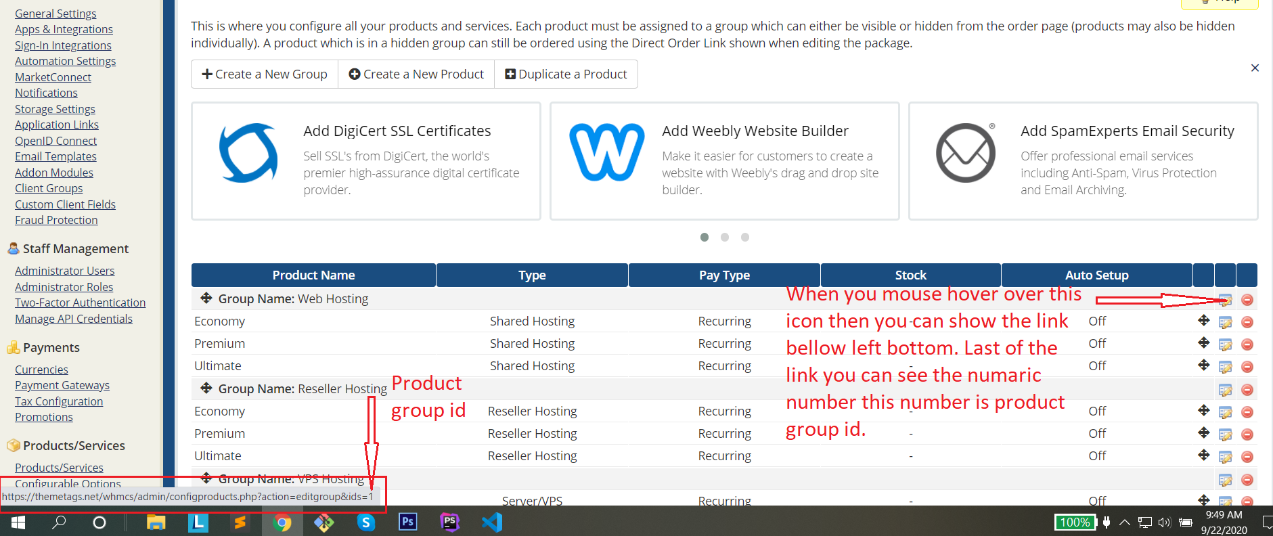Click delete icon for Premium Shared Hosting

[1247, 344]
